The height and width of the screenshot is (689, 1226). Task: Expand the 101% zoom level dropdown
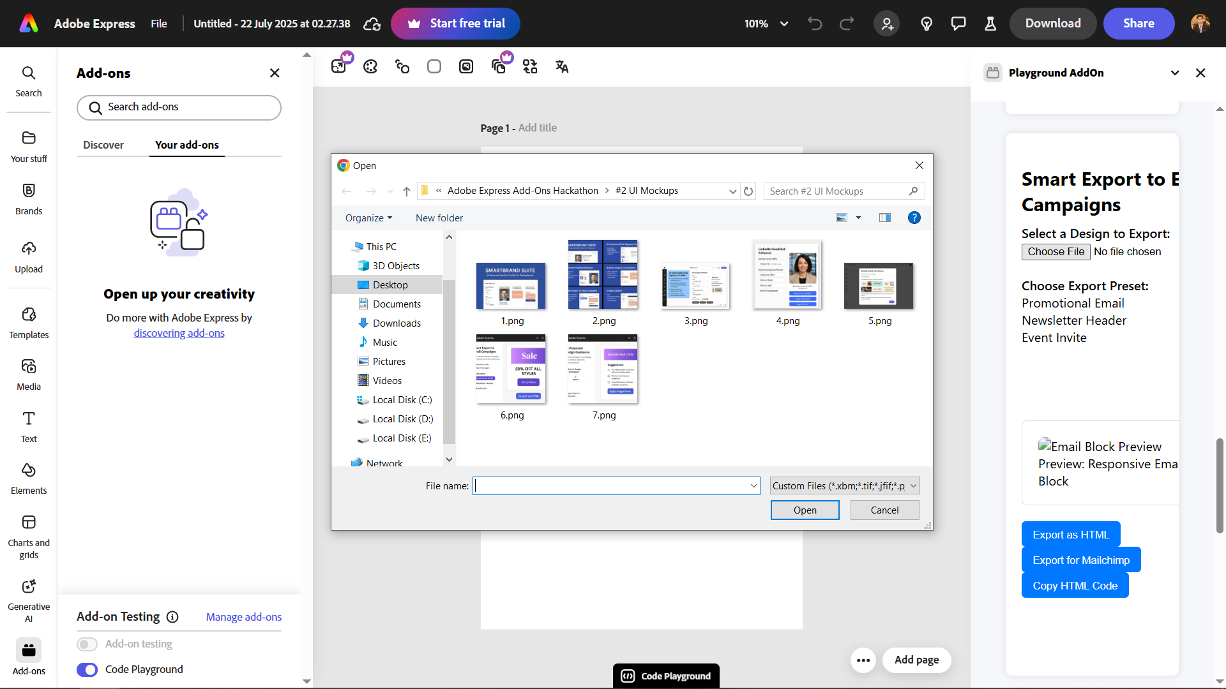pos(784,24)
